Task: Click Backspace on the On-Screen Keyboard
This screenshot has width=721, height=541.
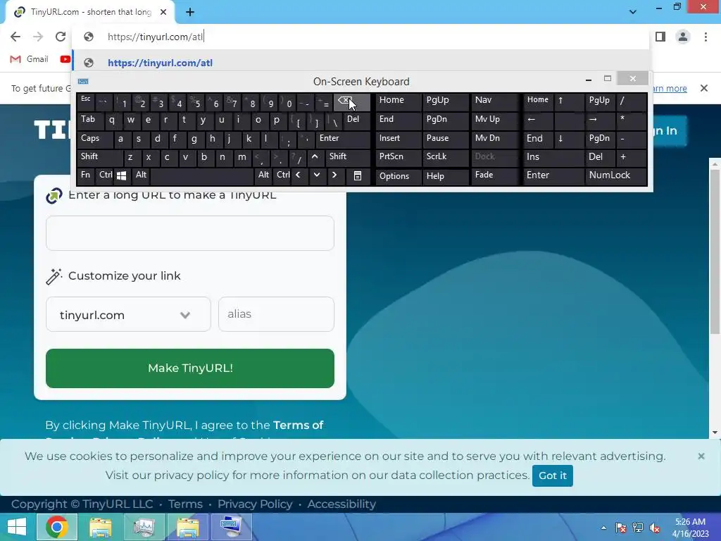Action: click(x=352, y=101)
